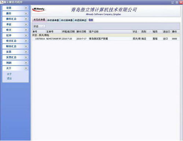
Task: Expand the 设置 sidebar section chevron
Action: (26, 8)
